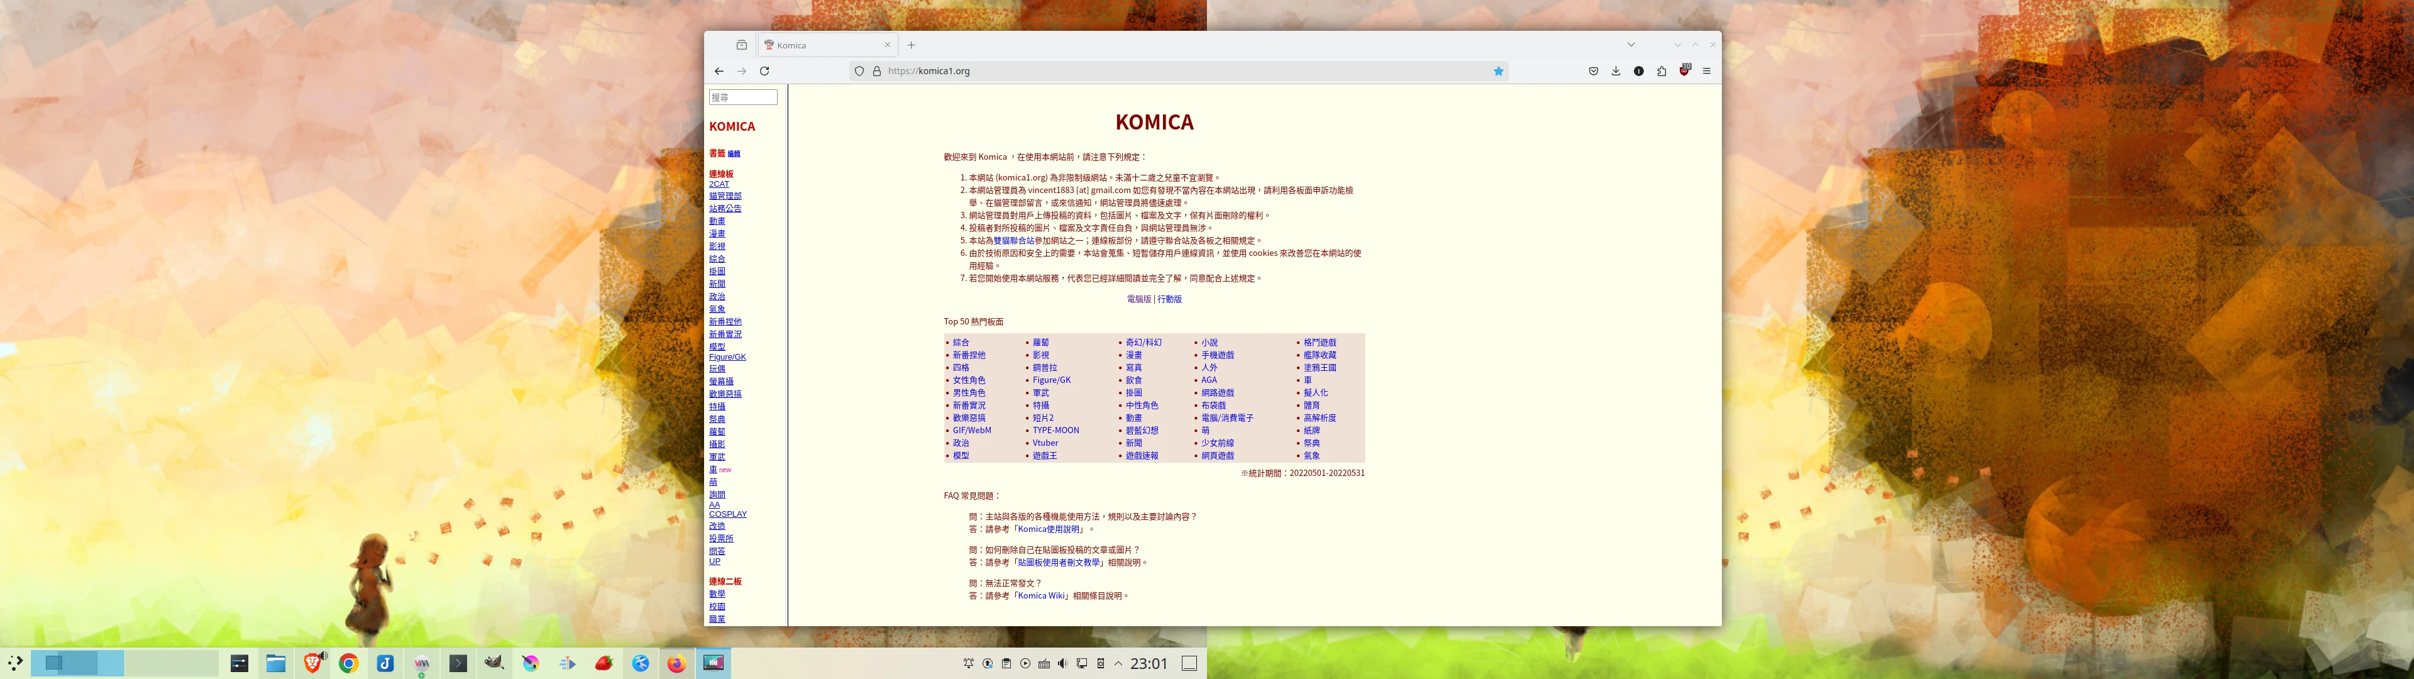Click the sidebar search input field

pyautogui.click(x=743, y=97)
